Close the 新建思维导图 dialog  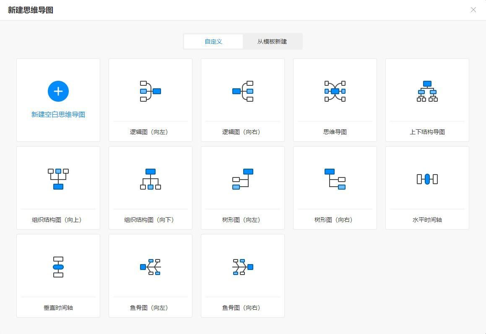(x=473, y=10)
